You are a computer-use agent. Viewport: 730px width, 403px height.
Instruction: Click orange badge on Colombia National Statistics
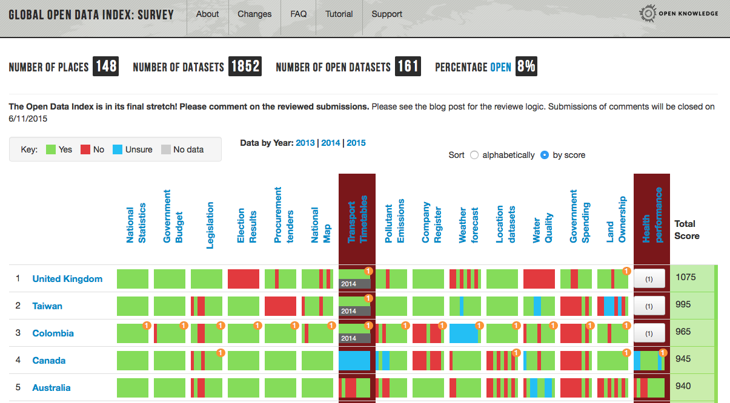click(147, 326)
